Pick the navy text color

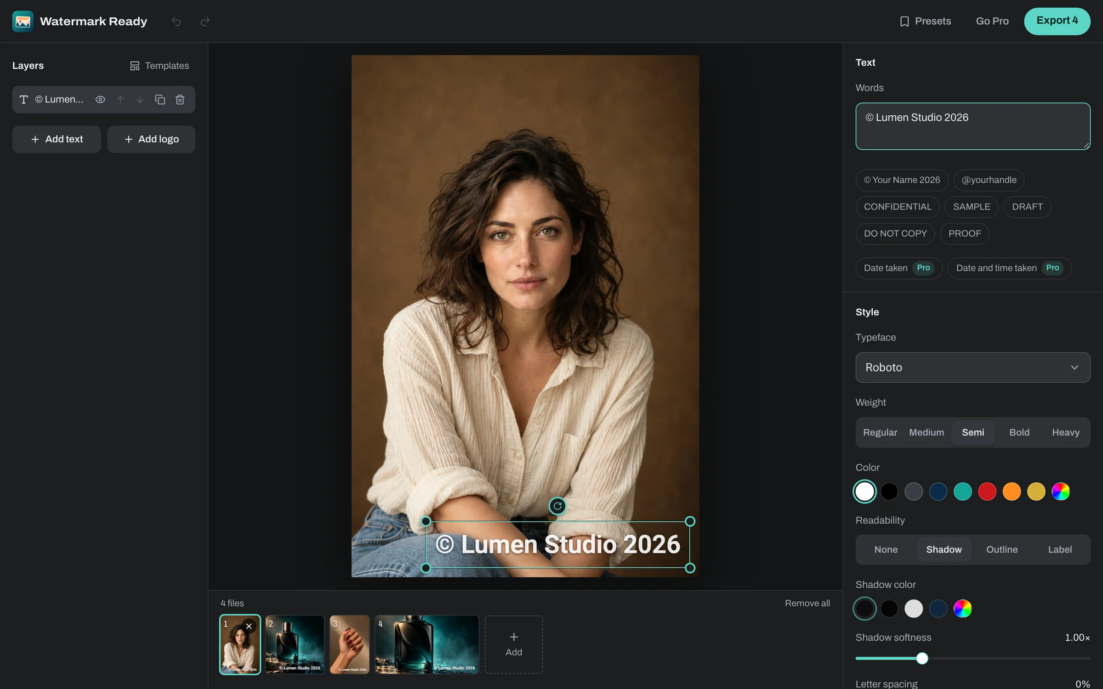[x=938, y=491]
